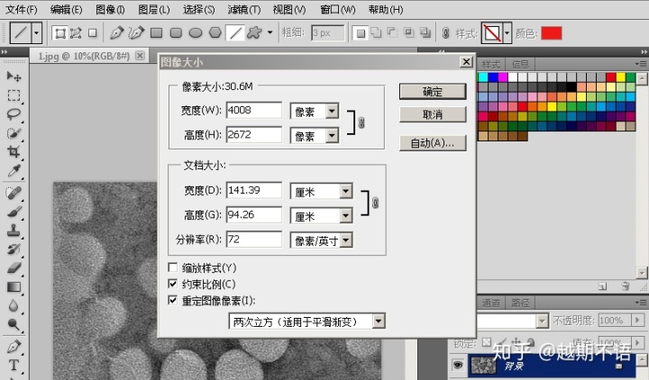Image resolution: width=649 pixels, height=380 pixels.
Task: Pick the Ellipse shape tool
Action: pyautogui.click(x=196, y=32)
